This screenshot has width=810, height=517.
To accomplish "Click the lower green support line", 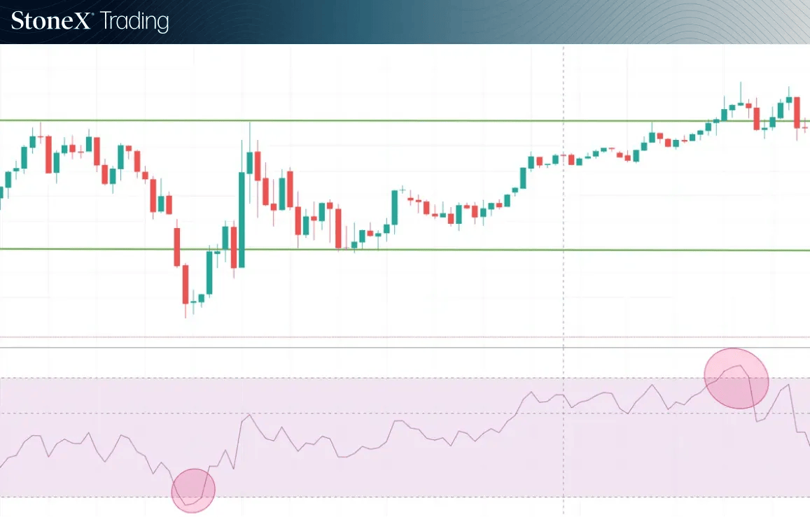I will click(405, 250).
